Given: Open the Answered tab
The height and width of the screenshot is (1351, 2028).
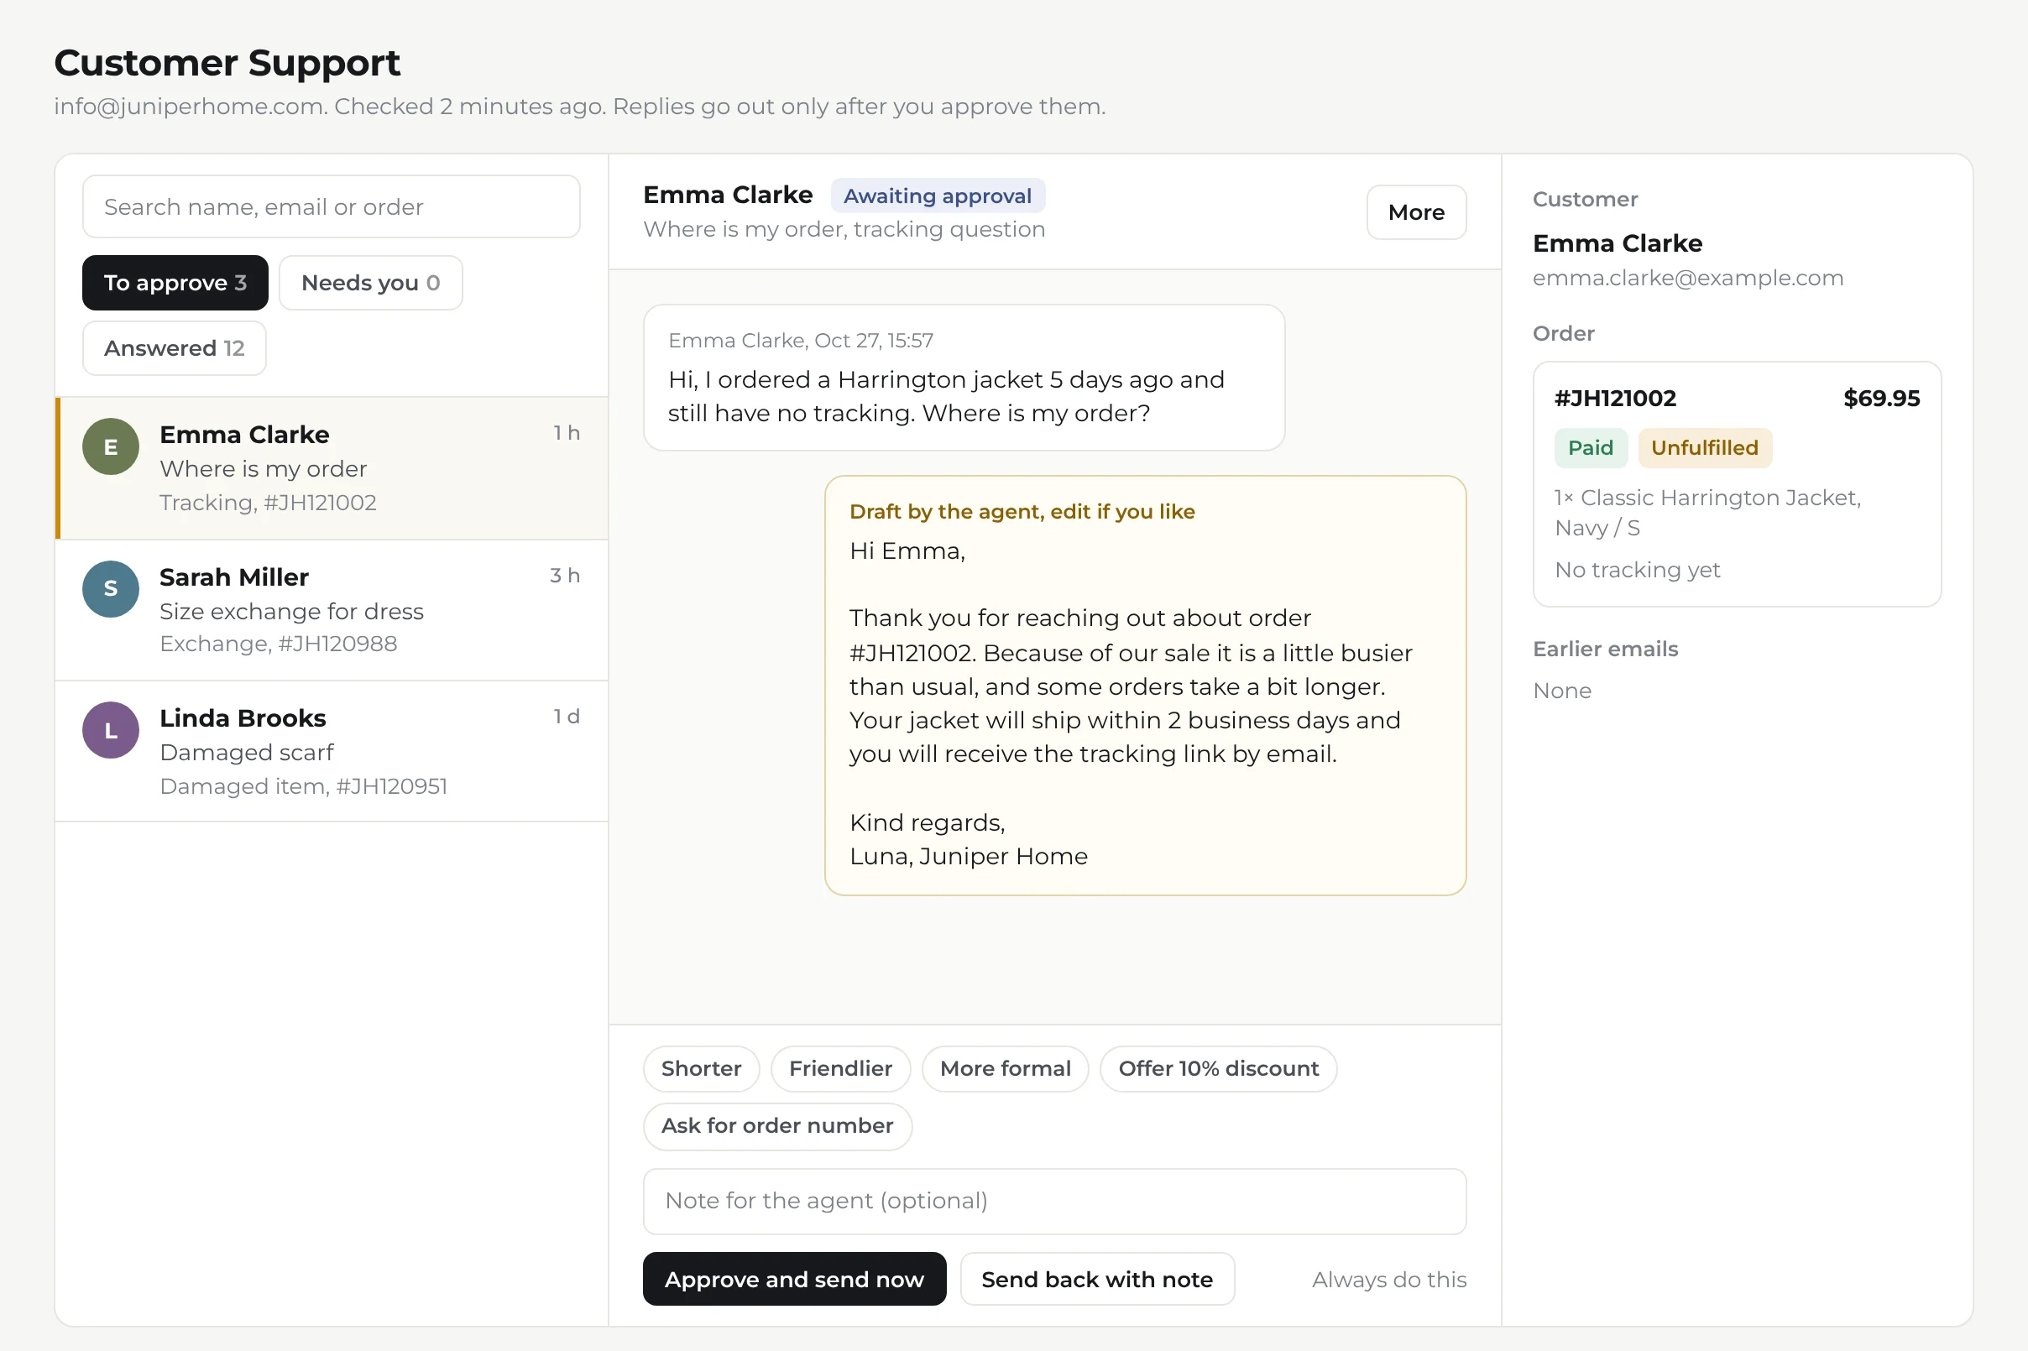Looking at the screenshot, I should (174, 348).
